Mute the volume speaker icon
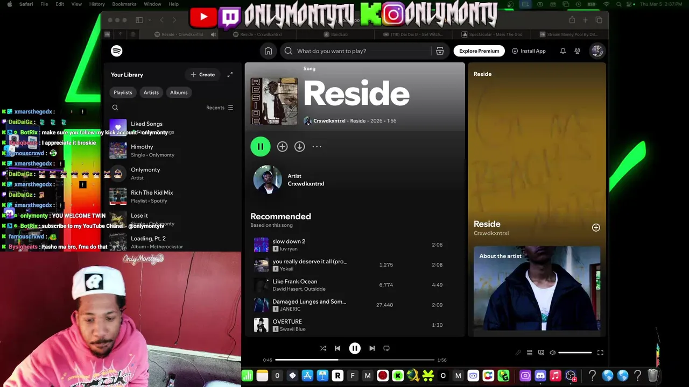Screen dimensions: 689x387 (x=552, y=353)
